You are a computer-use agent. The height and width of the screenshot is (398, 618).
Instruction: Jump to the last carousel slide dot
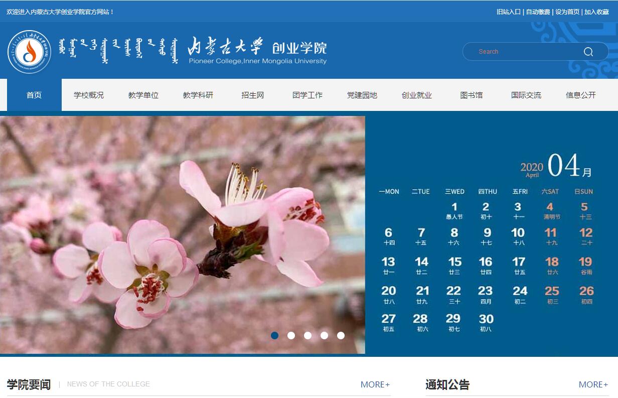click(341, 335)
